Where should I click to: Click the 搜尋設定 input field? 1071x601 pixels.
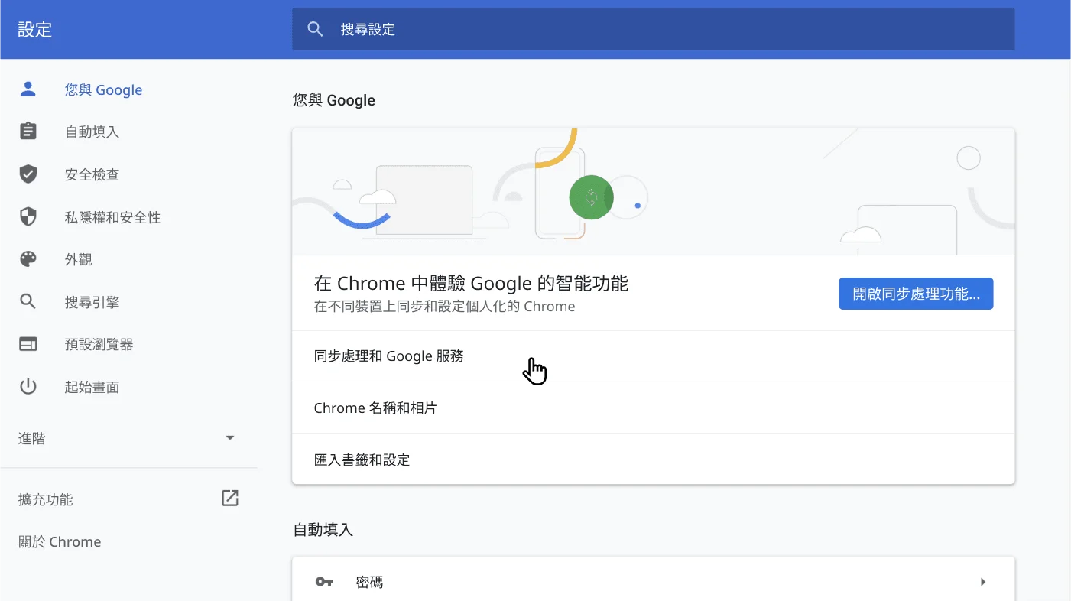pyautogui.click(x=535, y=29)
